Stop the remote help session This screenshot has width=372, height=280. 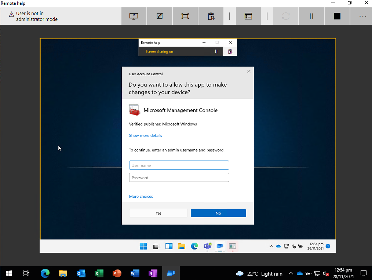[337, 16]
